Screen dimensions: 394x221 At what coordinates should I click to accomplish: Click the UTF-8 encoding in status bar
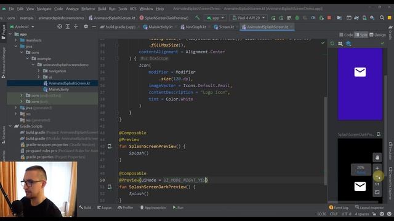(x=346, y=214)
